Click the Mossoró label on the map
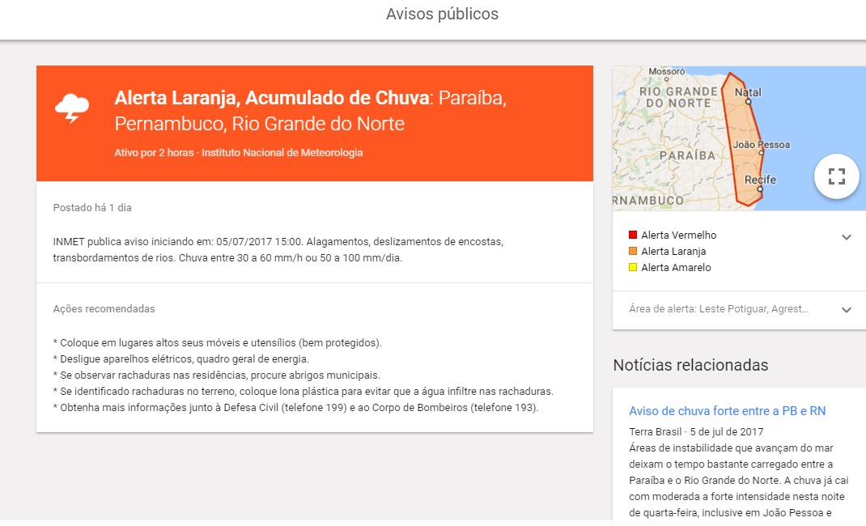This screenshot has width=866, height=526. (667, 71)
